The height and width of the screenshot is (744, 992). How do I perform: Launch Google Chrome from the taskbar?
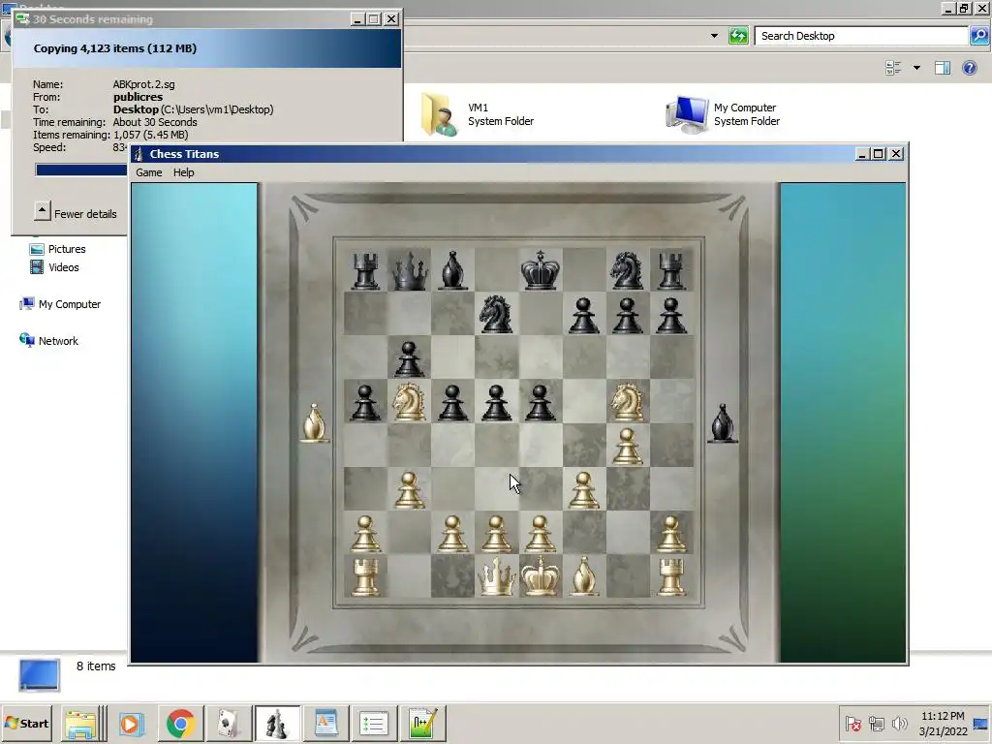pyautogui.click(x=181, y=723)
